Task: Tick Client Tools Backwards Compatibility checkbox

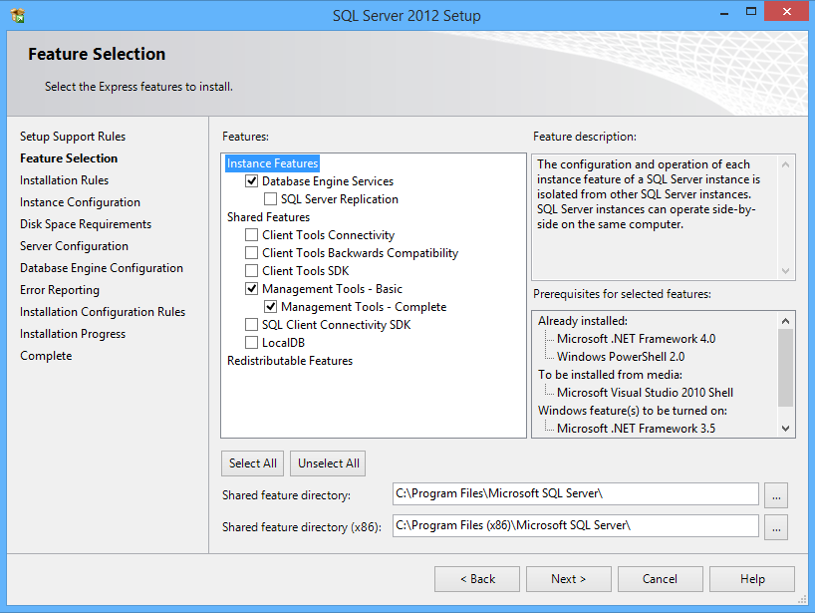Action: click(x=251, y=253)
